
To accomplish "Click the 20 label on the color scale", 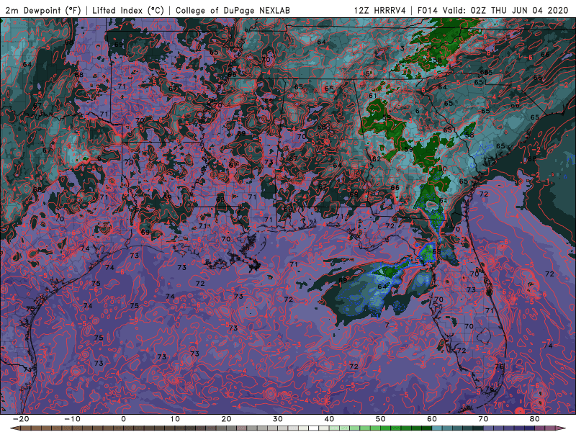I will click(226, 419).
